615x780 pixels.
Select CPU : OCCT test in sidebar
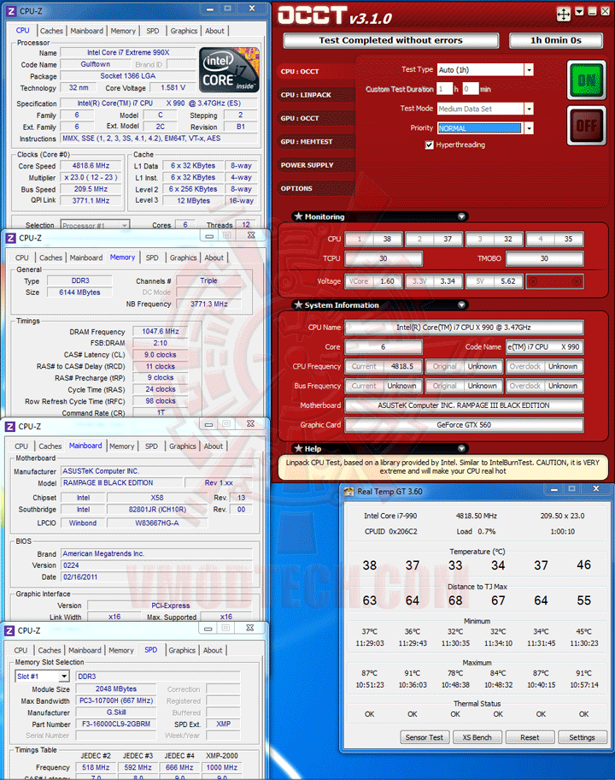[316, 72]
